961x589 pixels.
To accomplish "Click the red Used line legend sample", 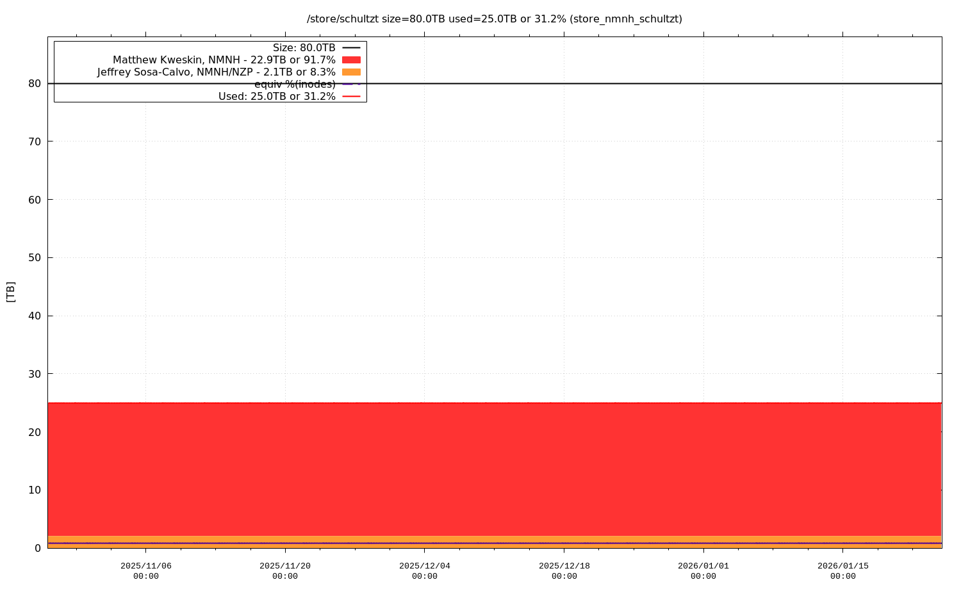I will tap(351, 97).
